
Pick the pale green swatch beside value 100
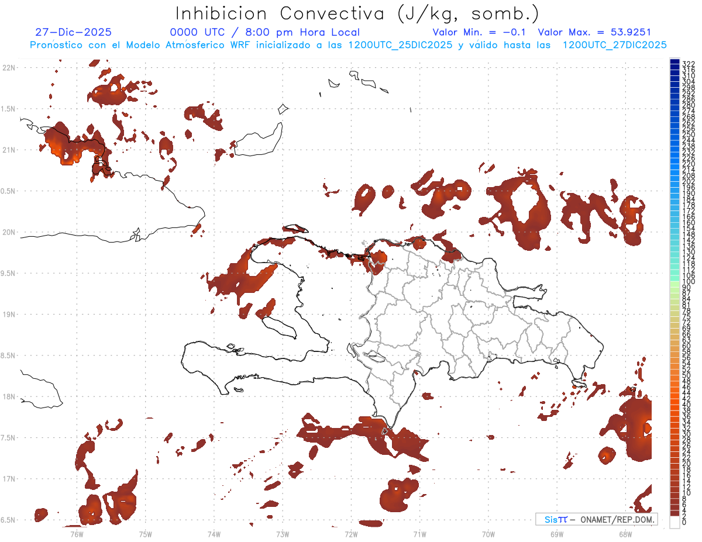click(x=675, y=285)
